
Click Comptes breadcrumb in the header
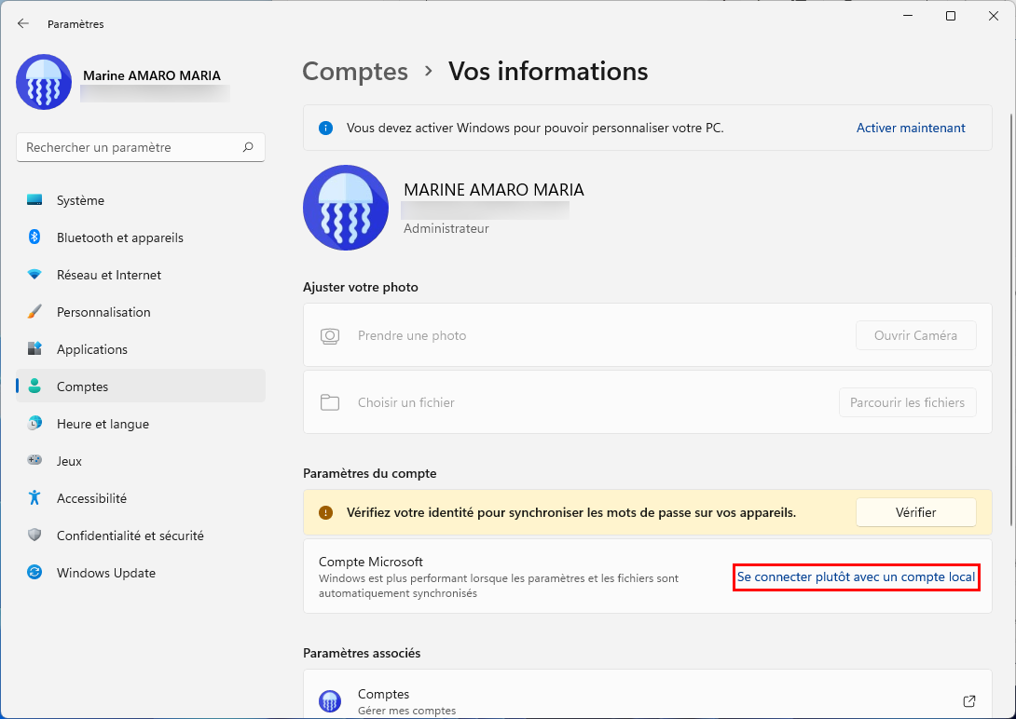355,71
